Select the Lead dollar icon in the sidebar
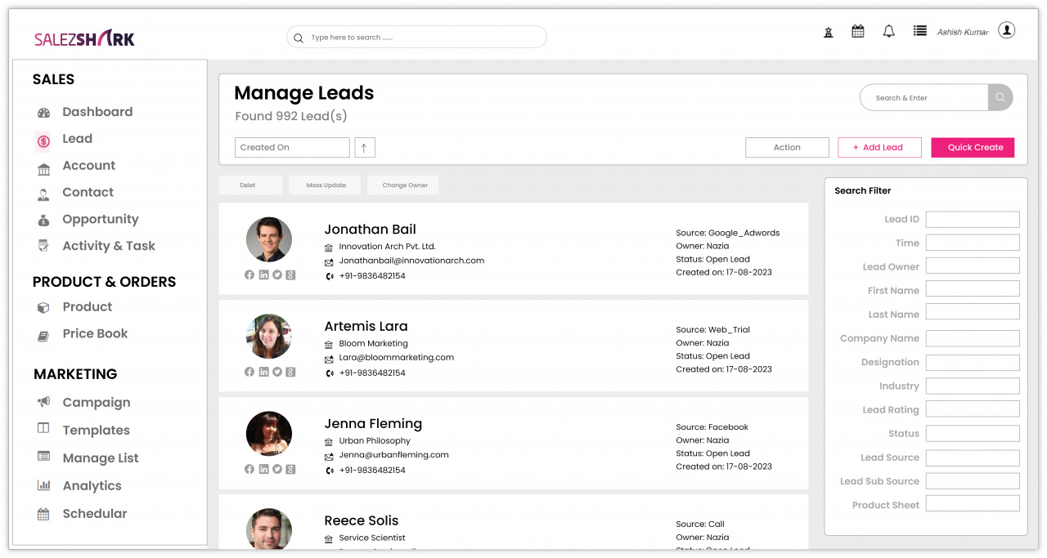 click(43, 139)
